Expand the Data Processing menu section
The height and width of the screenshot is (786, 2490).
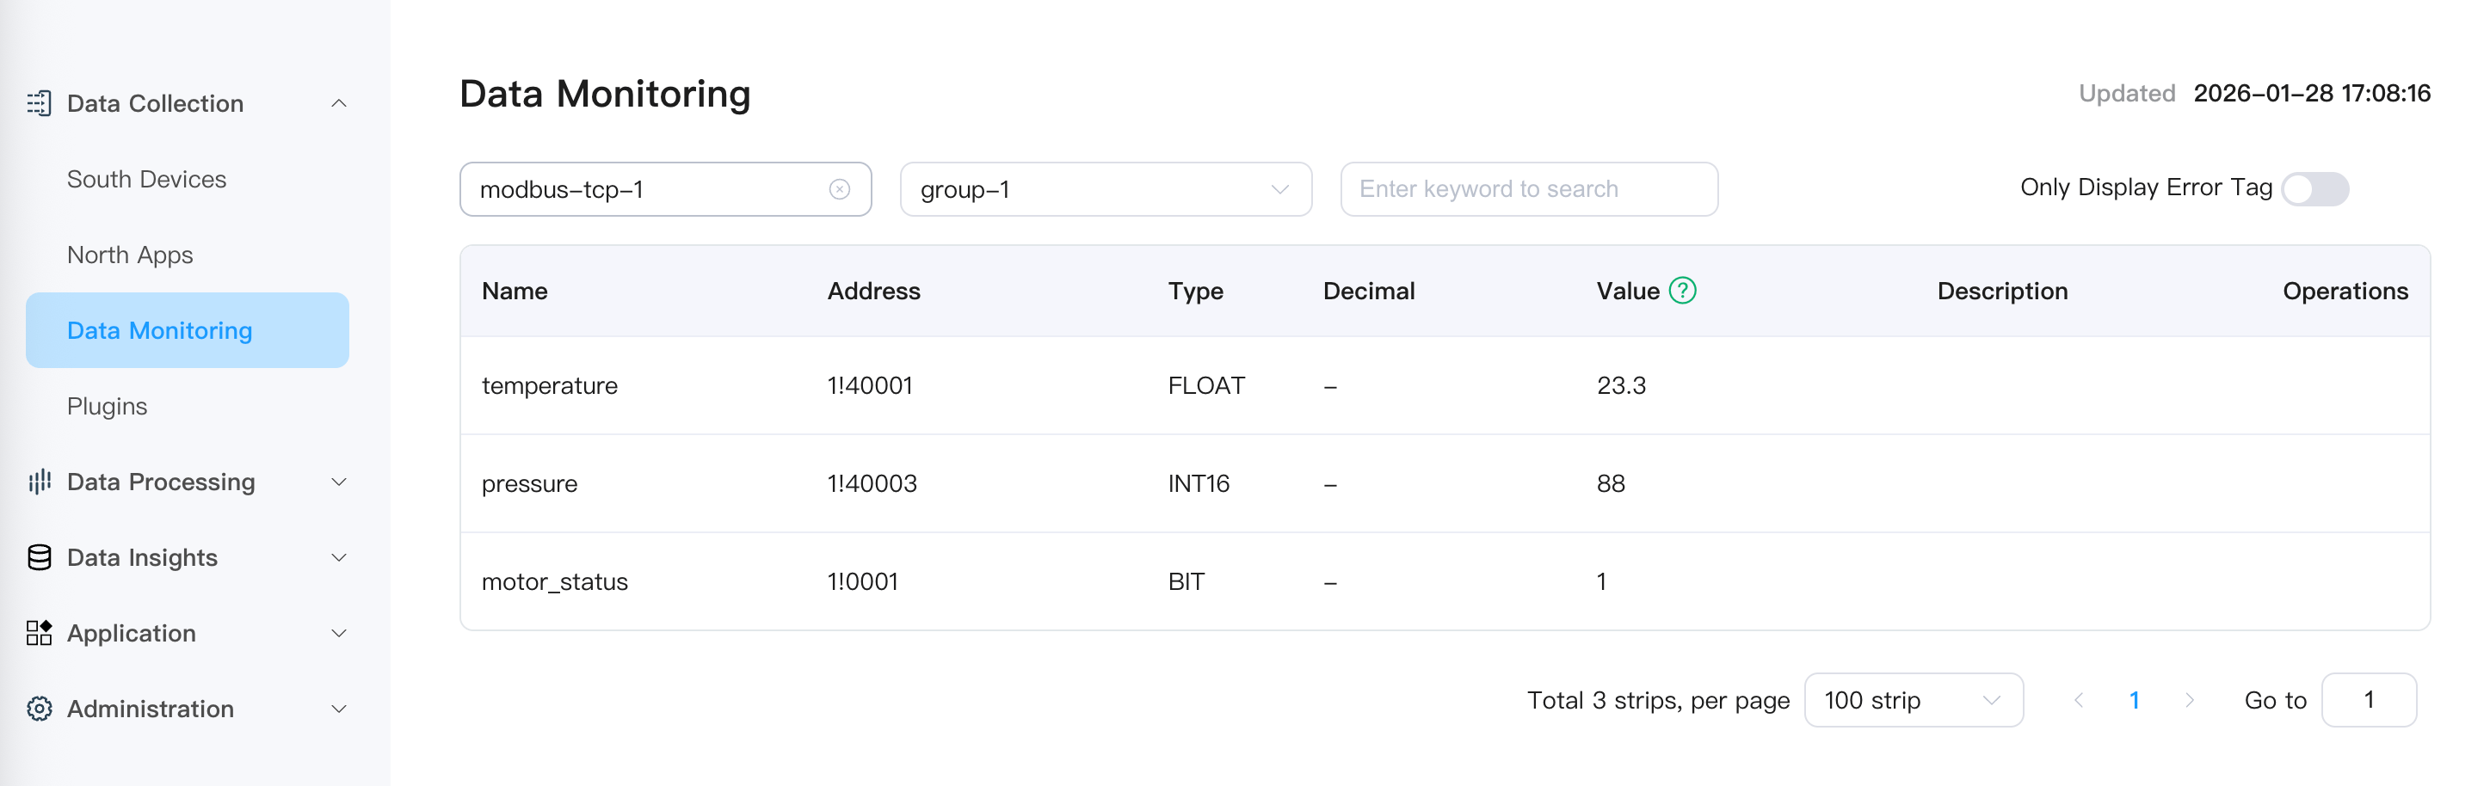click(x=338, y=482)
